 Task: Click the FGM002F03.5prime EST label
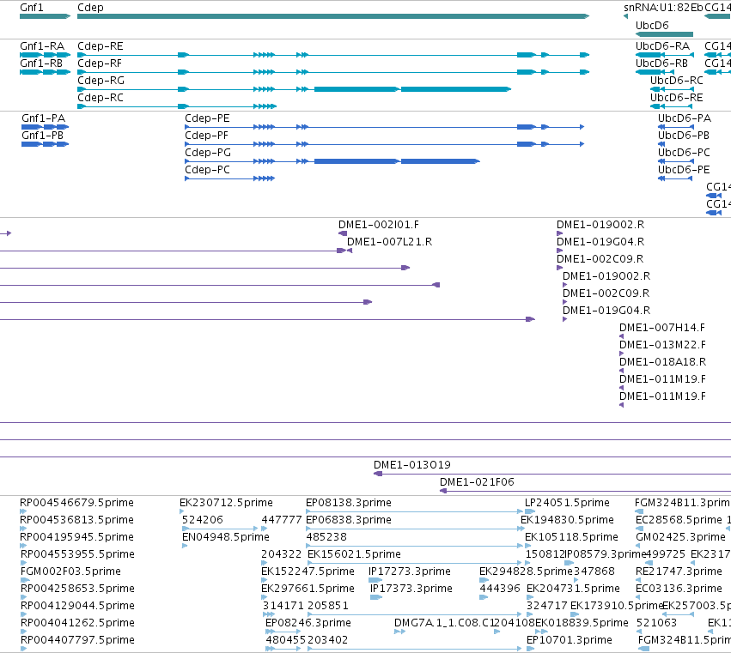click(x=70, y=572)
